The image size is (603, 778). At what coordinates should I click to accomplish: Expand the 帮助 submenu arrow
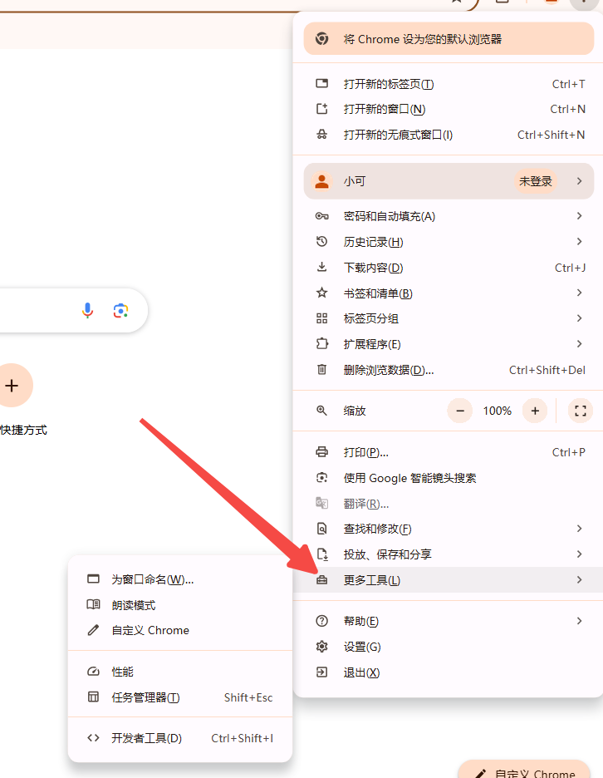pos(579,621)
